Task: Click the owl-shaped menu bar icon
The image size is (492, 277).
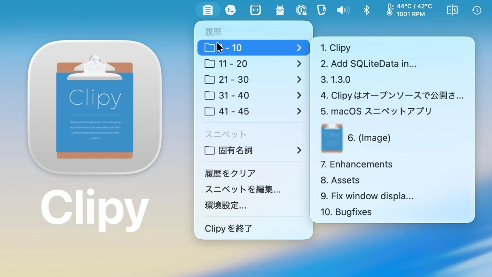Action: (x=280, y=10)
